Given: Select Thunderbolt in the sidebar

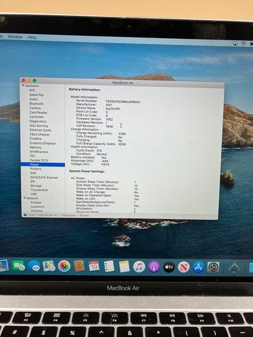Looking at the screenshot, I should pos(39,190).
